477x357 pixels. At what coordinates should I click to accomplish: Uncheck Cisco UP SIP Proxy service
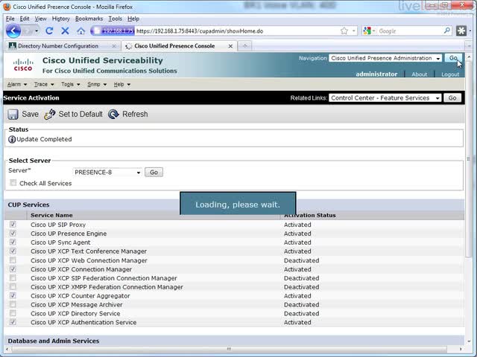coord(13,224)
